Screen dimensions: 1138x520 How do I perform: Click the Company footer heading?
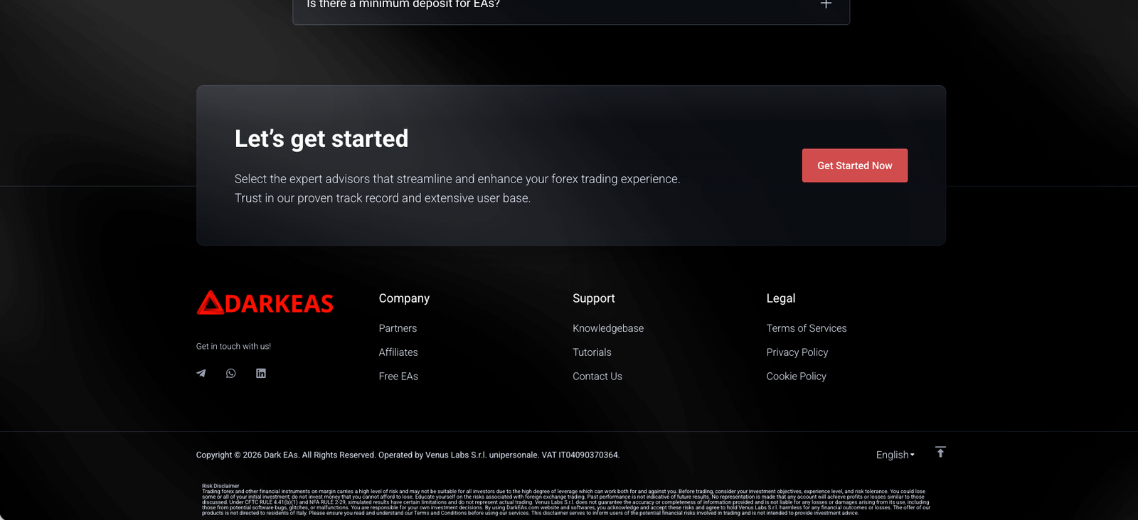point(404,298)
